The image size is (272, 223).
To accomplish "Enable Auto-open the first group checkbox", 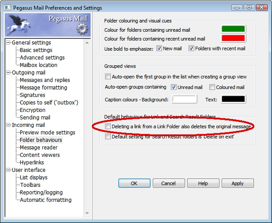I will point(108,77).
